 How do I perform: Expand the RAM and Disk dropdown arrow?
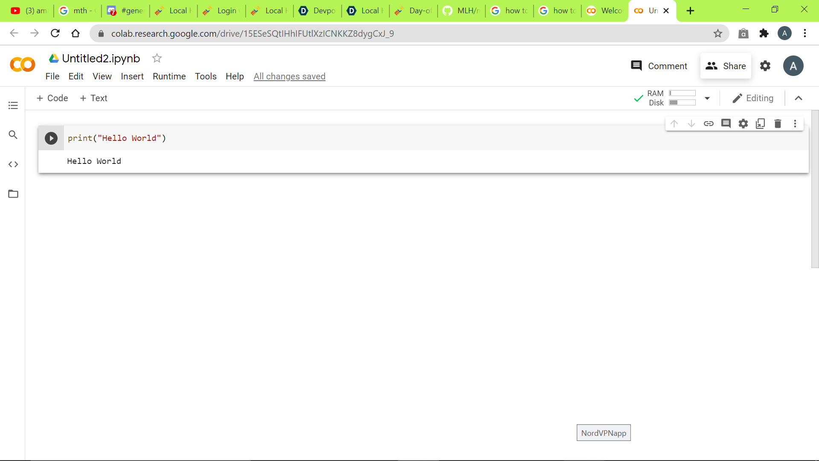(707, 98)
